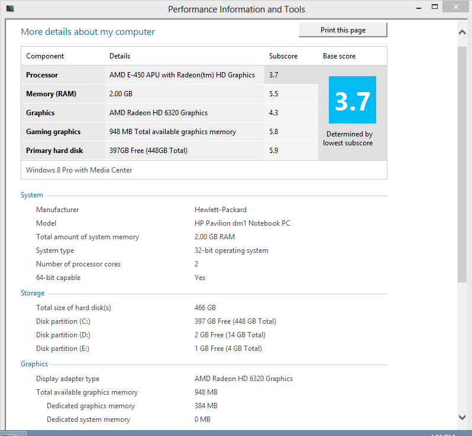This screenshot has width=472, height=436.
Task: Click the Details column header
Action: click(x=120, y=56)
